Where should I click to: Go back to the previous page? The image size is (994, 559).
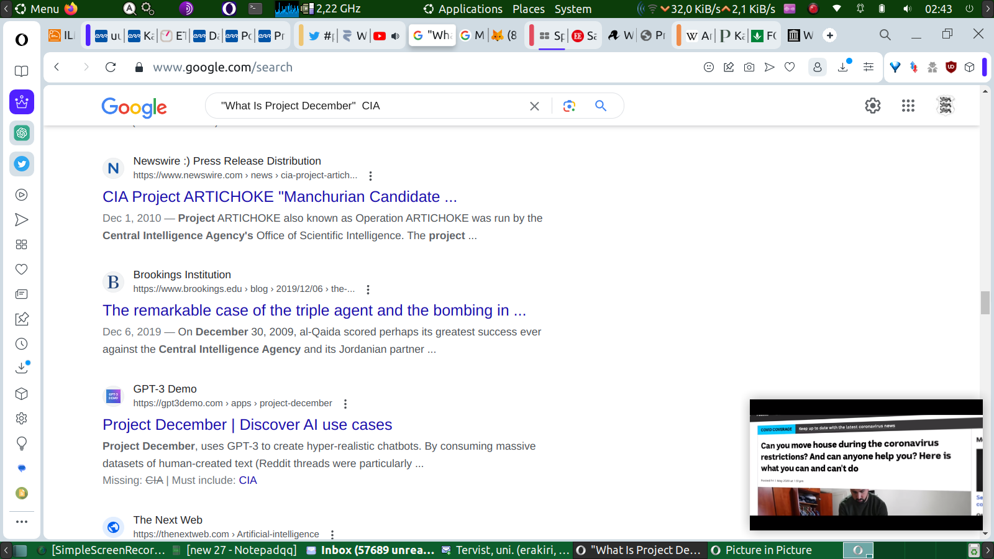[x=57, y=67]
